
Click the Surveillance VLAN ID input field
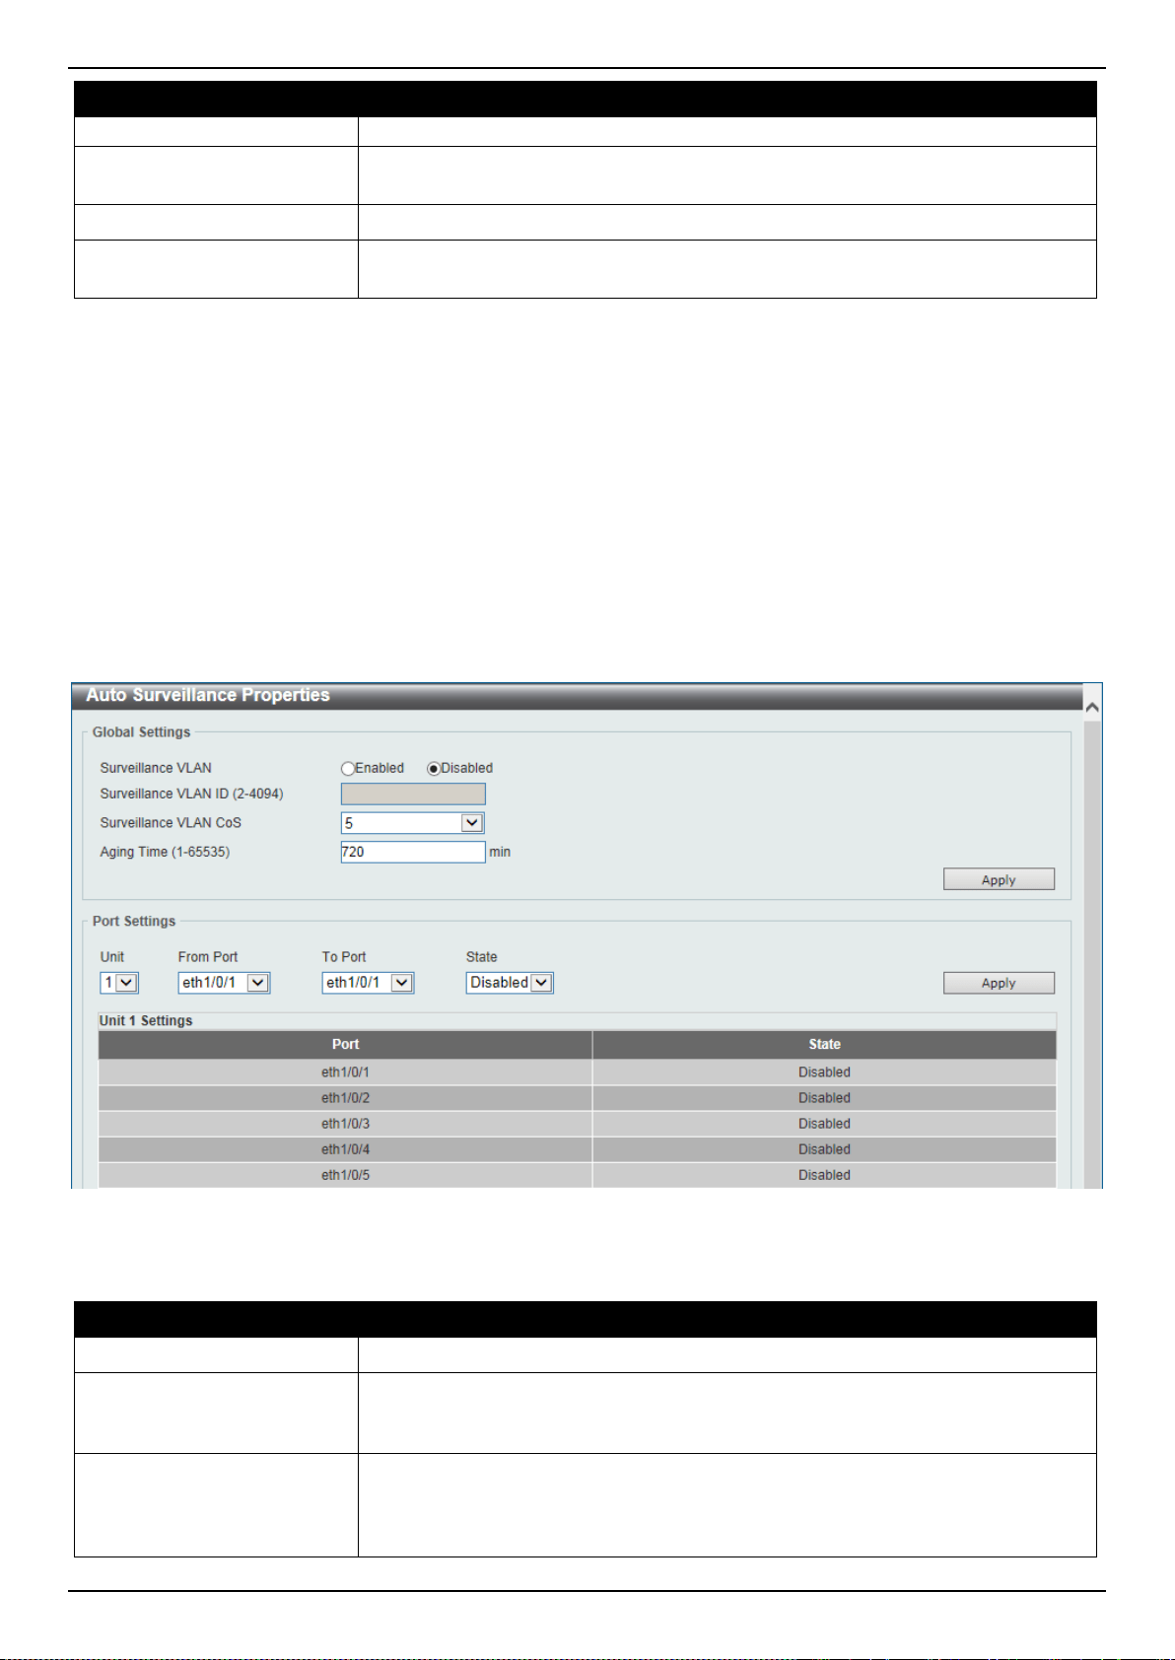pos(413,794)
